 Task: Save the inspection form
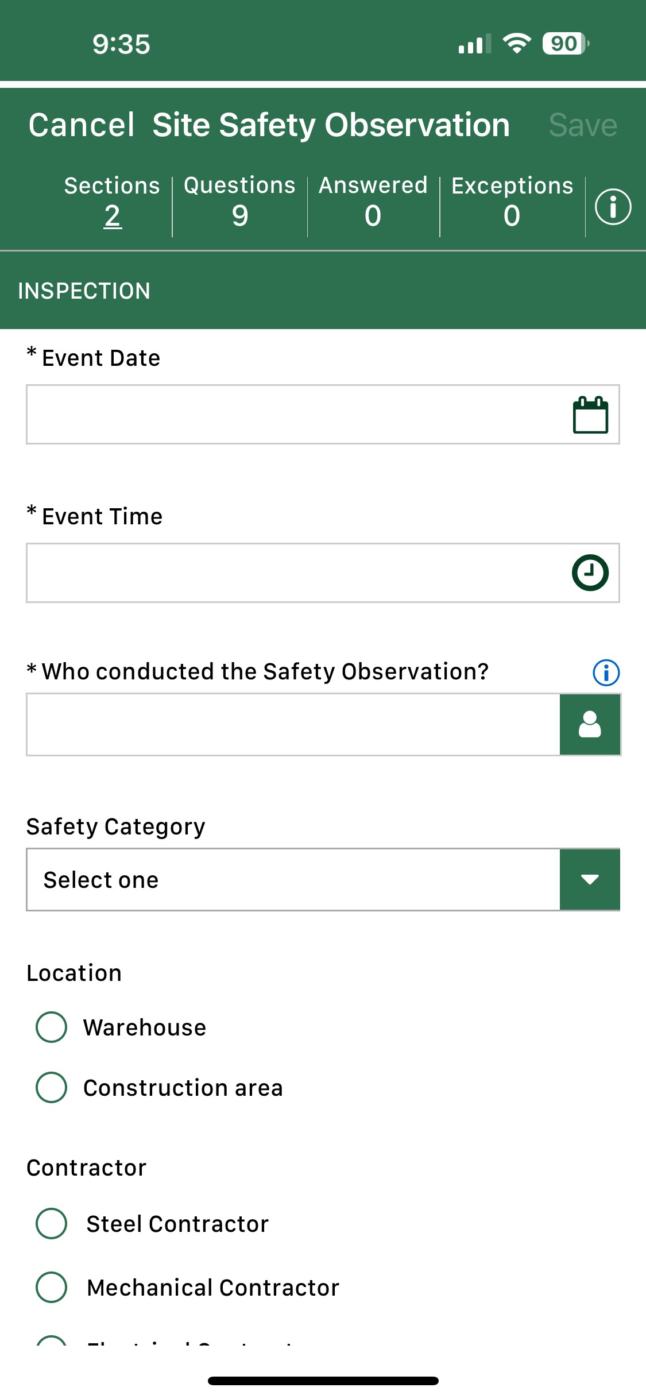[x=583, y=125]
